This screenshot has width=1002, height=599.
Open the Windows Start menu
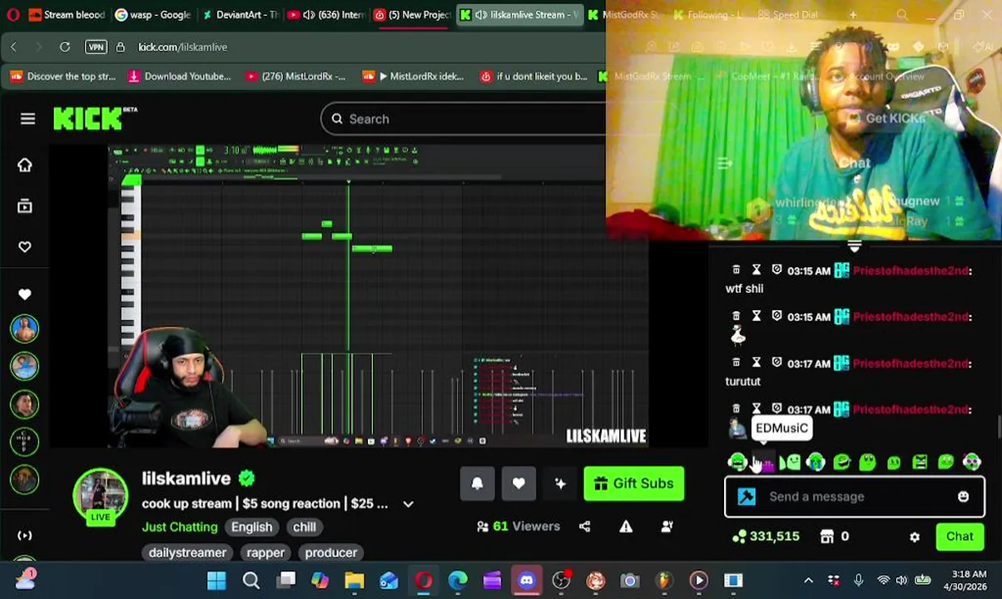pos(216,581)
